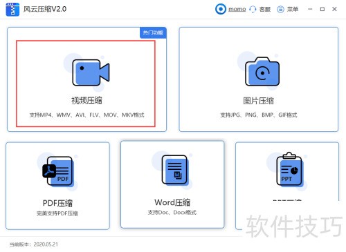Click the video camera icon
Image resolution: width=346 pixels, height=252 pixels.
point(91,72)
